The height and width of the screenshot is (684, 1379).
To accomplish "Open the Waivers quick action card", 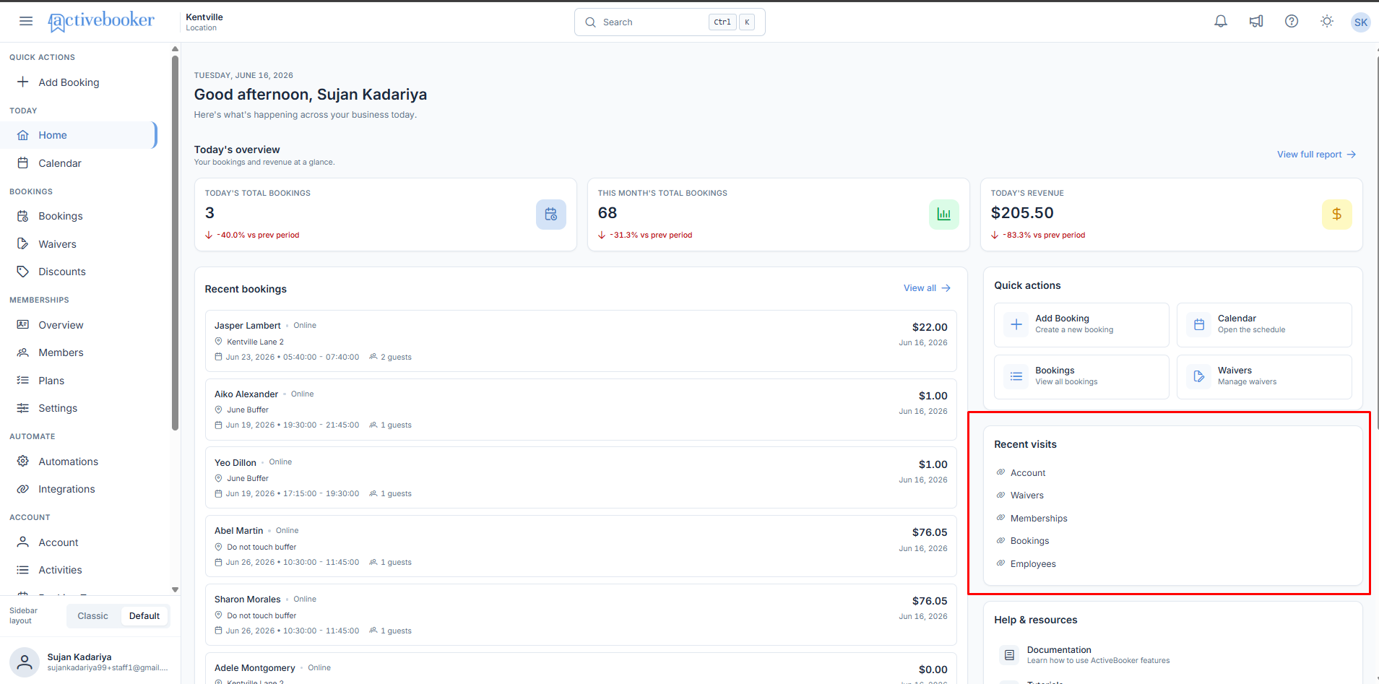I will pos(1264,376).
